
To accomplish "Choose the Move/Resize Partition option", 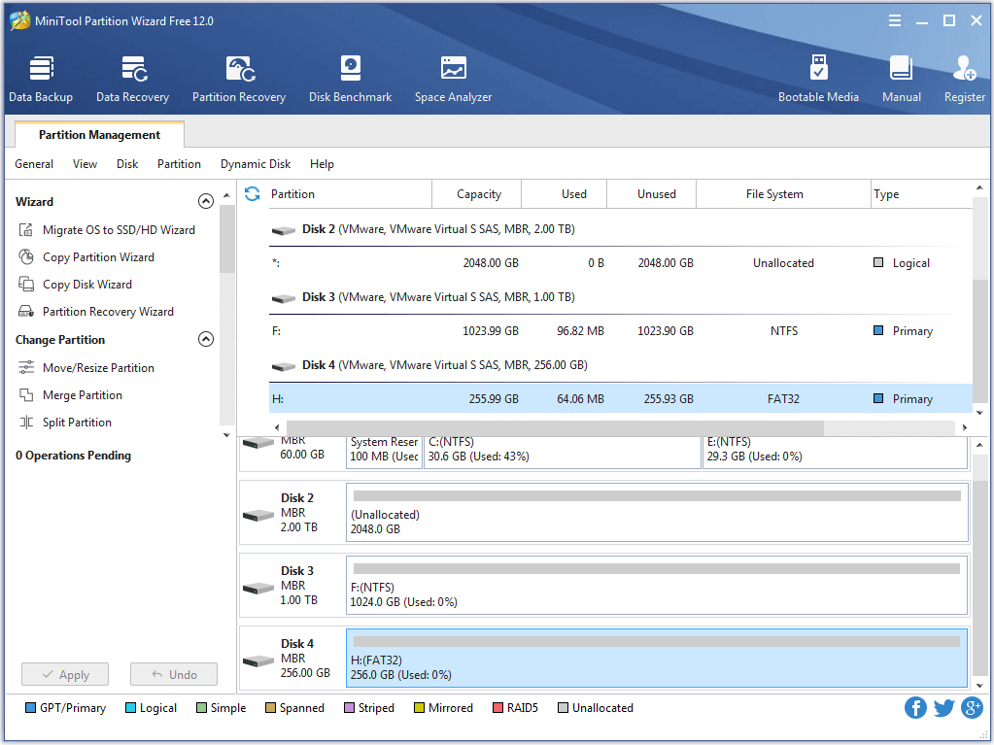I will click(98, 368).
